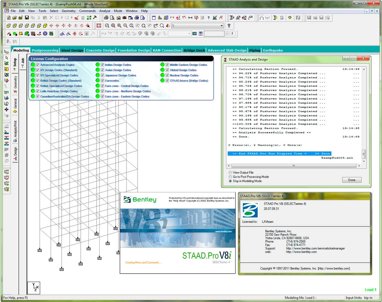Select the Plates Cursor tool
The width and height of the screenshot is (382, 302).
pos(6,63)
